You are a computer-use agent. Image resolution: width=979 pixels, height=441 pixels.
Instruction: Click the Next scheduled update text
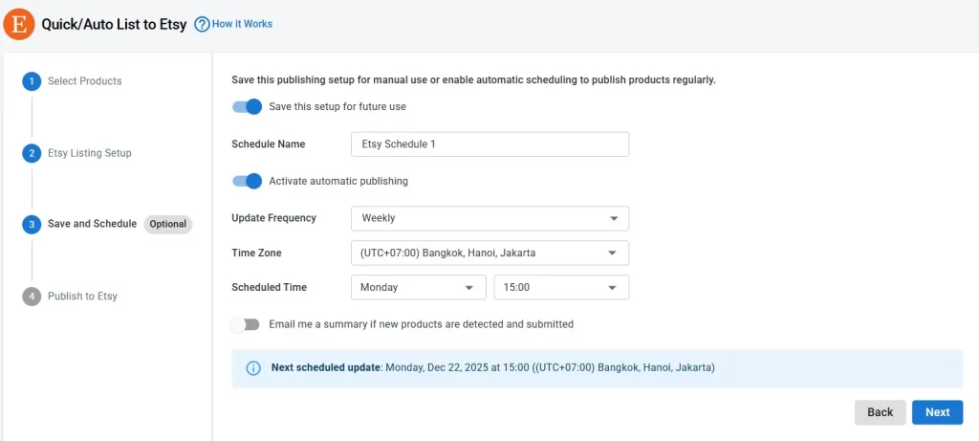(493, 368)
